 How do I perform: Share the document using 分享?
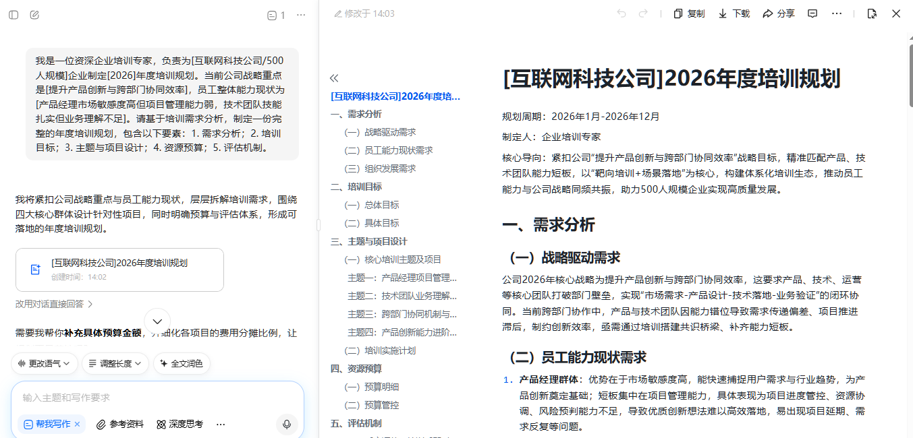pyautogui.click(x=779, y=13)
